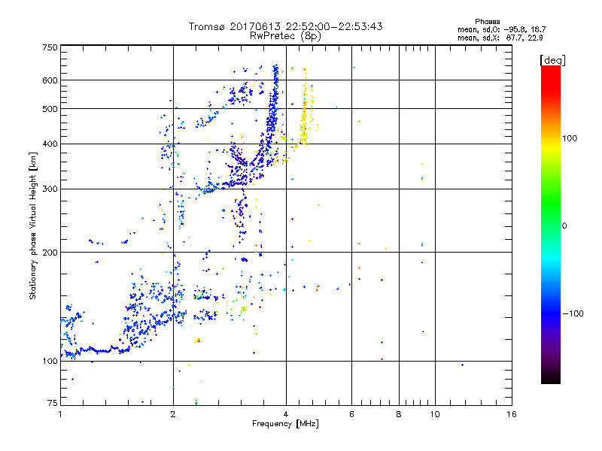Click the green region of the colorbar near 0

(x=551, y=215)
